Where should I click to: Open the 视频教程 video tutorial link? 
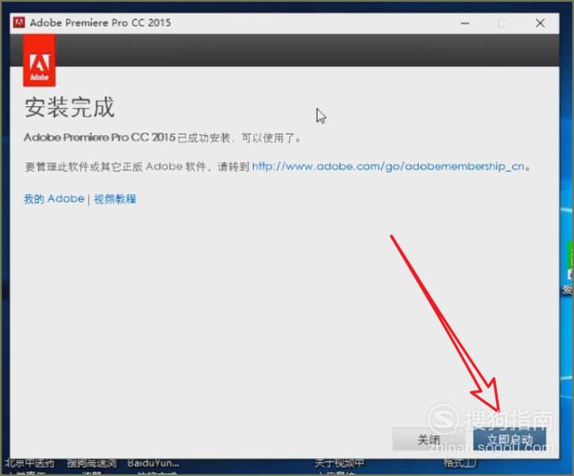tap(115, 199)
